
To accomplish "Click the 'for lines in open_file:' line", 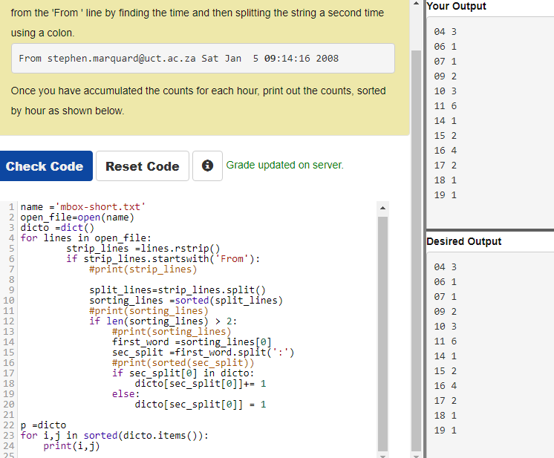I will 85,238.
